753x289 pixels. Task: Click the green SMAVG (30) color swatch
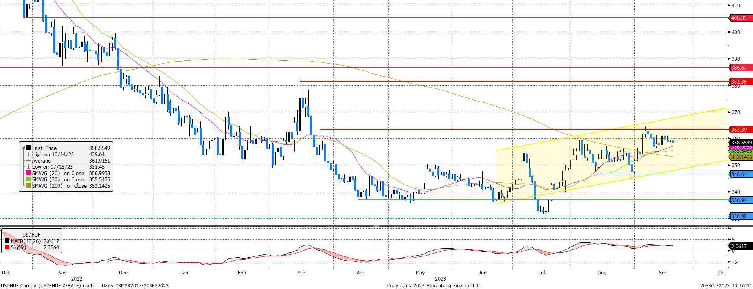pos(28,179)
